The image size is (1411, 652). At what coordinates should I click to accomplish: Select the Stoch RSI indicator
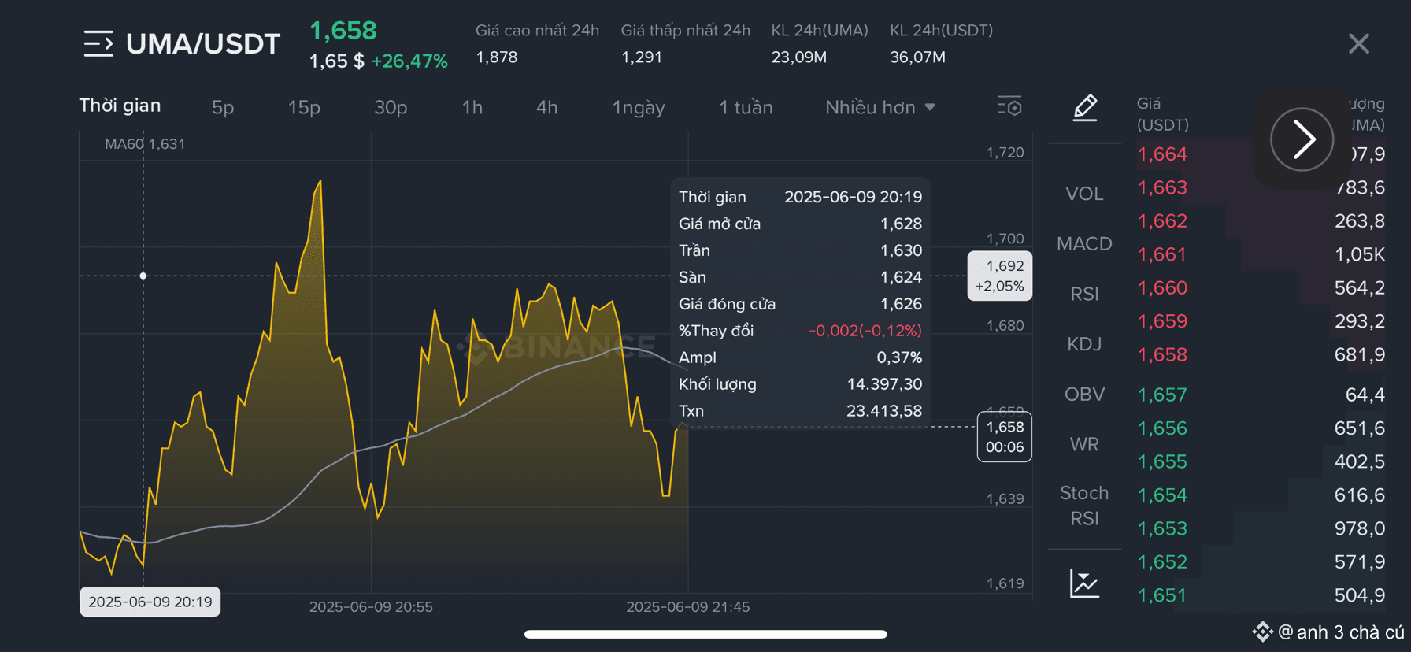click(1084, 506)
